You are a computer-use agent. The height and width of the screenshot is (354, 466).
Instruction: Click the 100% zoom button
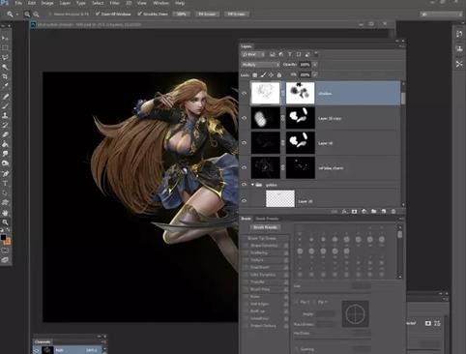tap(182, 15)
